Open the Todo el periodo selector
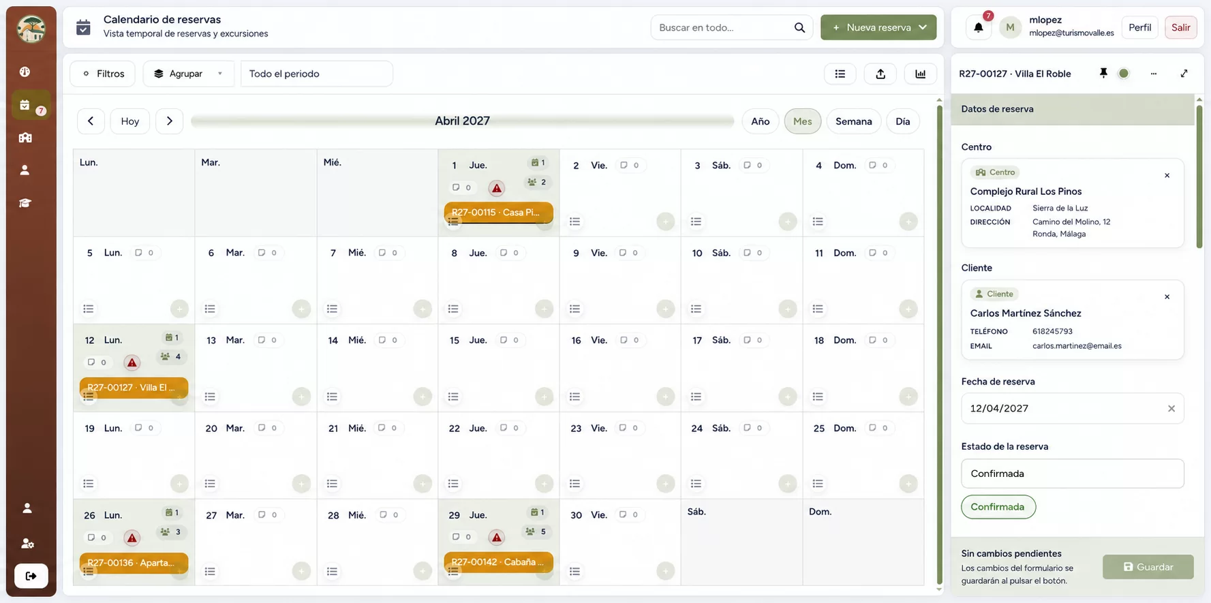This screenshot has height=603, width=1211. pyautogui.click(x=317, y=74)
